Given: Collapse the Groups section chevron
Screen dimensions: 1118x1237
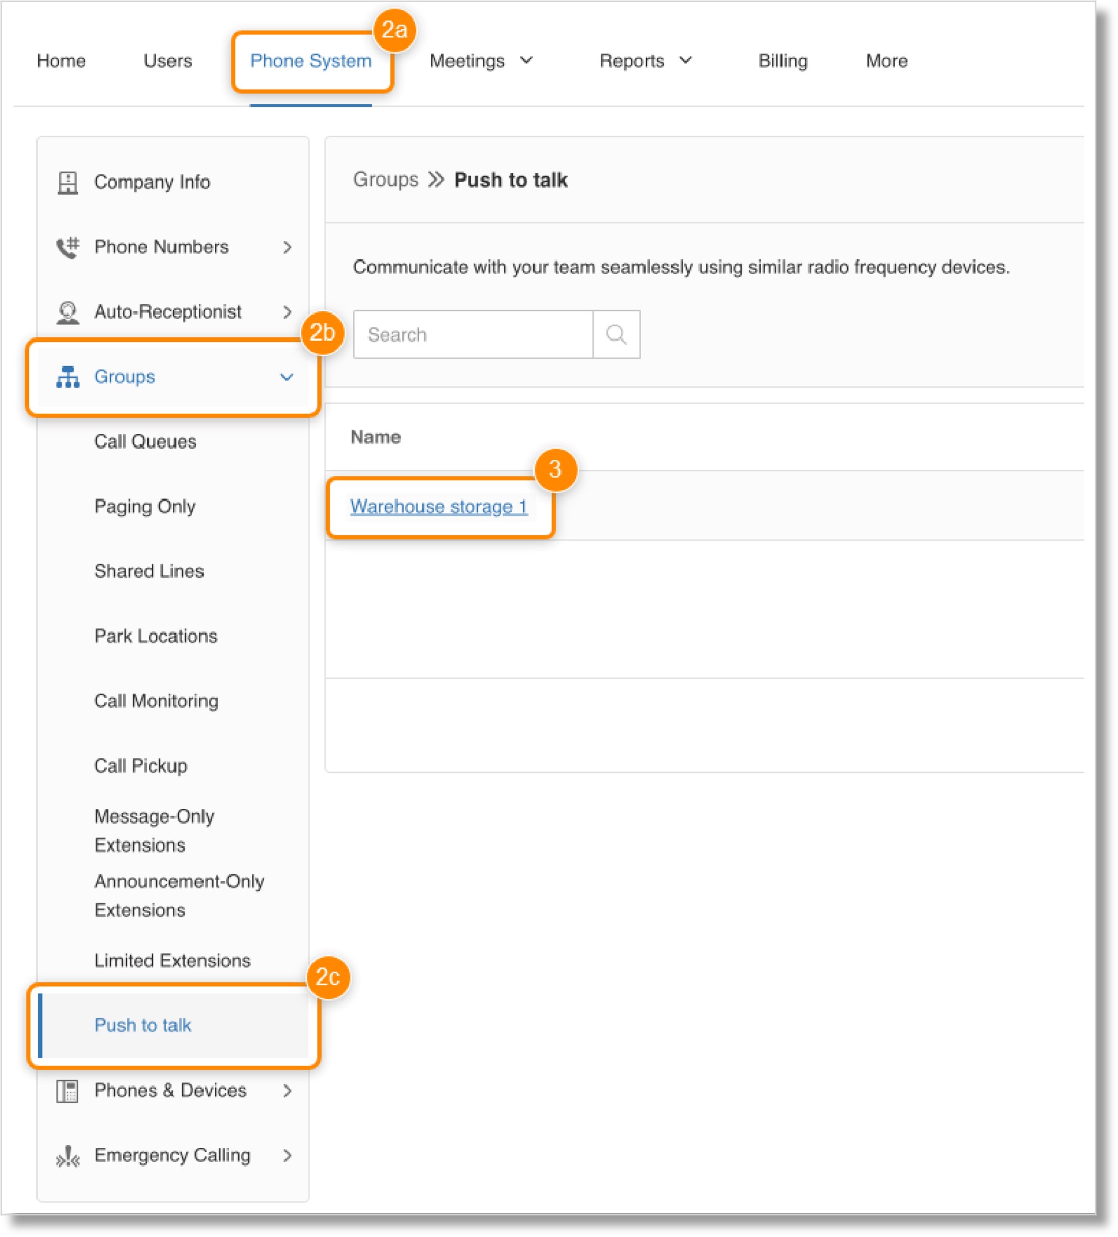Looking at the screenshot, I should tap(286, 377).
